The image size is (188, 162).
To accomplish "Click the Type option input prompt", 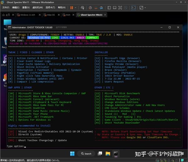I will click(16, 146).
